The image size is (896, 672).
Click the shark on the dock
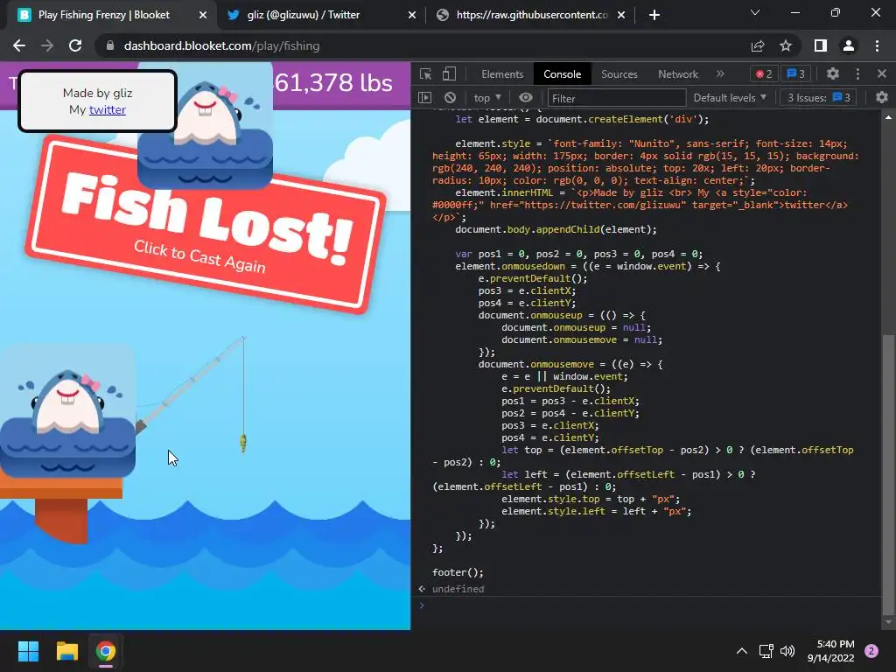click(67, 411)
